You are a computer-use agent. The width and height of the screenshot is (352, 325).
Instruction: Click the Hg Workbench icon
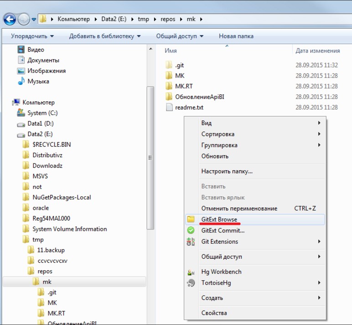(191, 272)
